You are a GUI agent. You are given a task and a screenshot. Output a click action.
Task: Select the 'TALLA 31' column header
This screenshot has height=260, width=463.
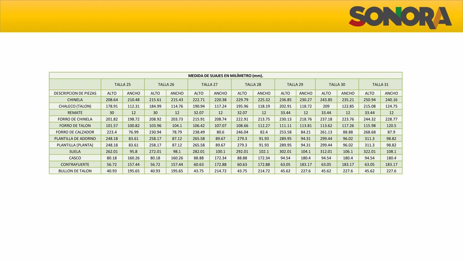380,84
